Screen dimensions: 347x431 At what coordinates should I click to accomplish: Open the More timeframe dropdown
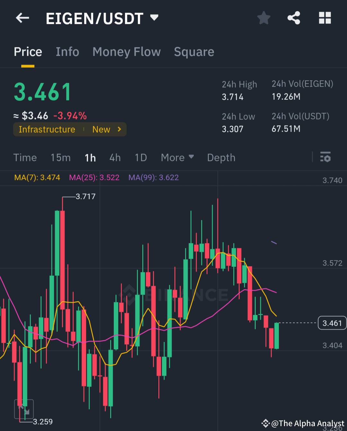177,157
